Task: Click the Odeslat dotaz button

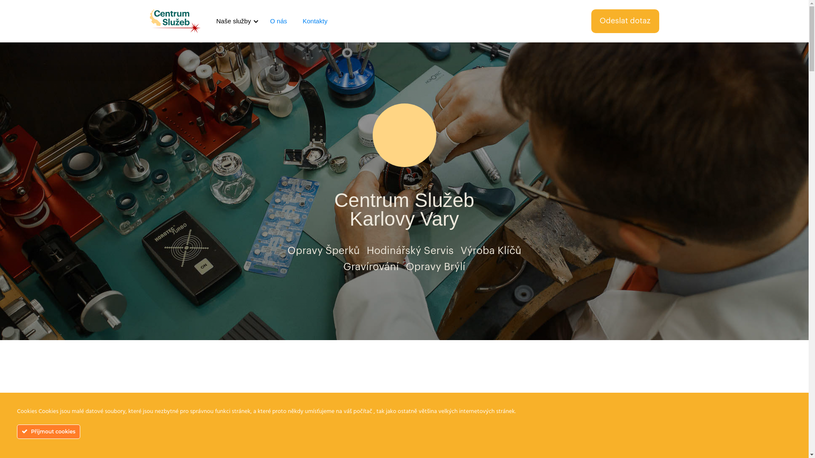Action: (625, 21)
